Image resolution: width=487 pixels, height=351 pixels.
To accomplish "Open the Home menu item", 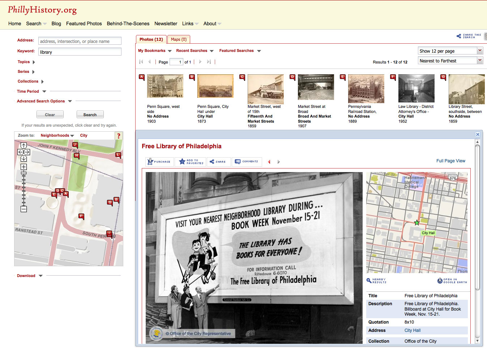I will pyautogui.click(x=14, y=23).
